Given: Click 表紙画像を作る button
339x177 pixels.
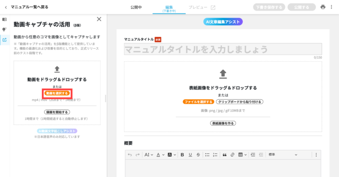Looking at the screenshot, I should [x=223, y=123].
